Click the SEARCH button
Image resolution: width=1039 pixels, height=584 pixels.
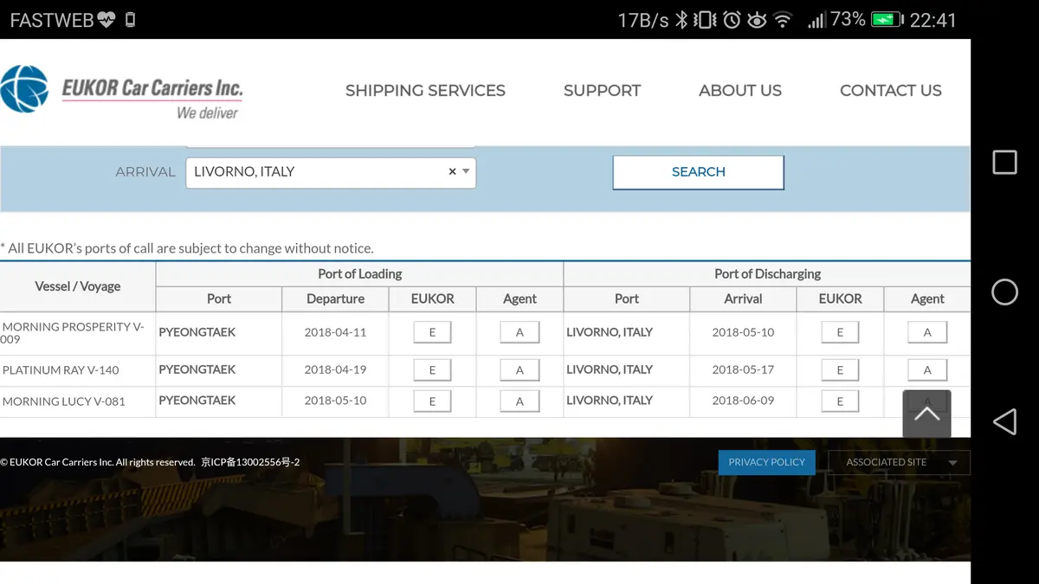click(699, 172)
